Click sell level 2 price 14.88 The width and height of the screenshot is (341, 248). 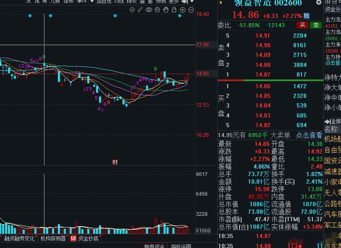pos(263,65)
